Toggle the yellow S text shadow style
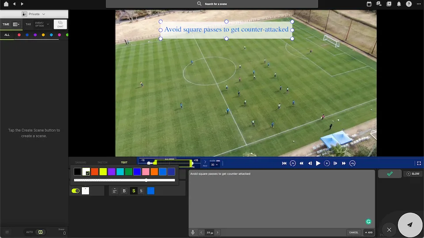 [133, 191]
